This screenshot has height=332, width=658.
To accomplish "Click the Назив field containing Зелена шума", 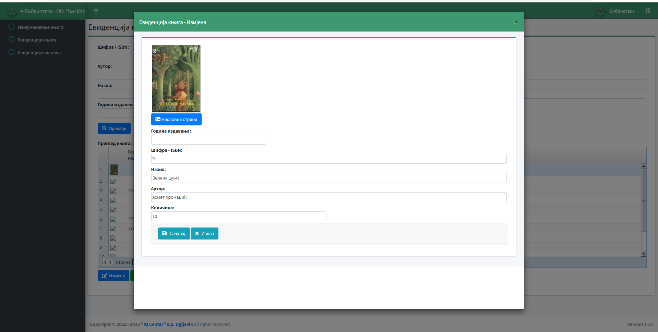I will 328,178.
